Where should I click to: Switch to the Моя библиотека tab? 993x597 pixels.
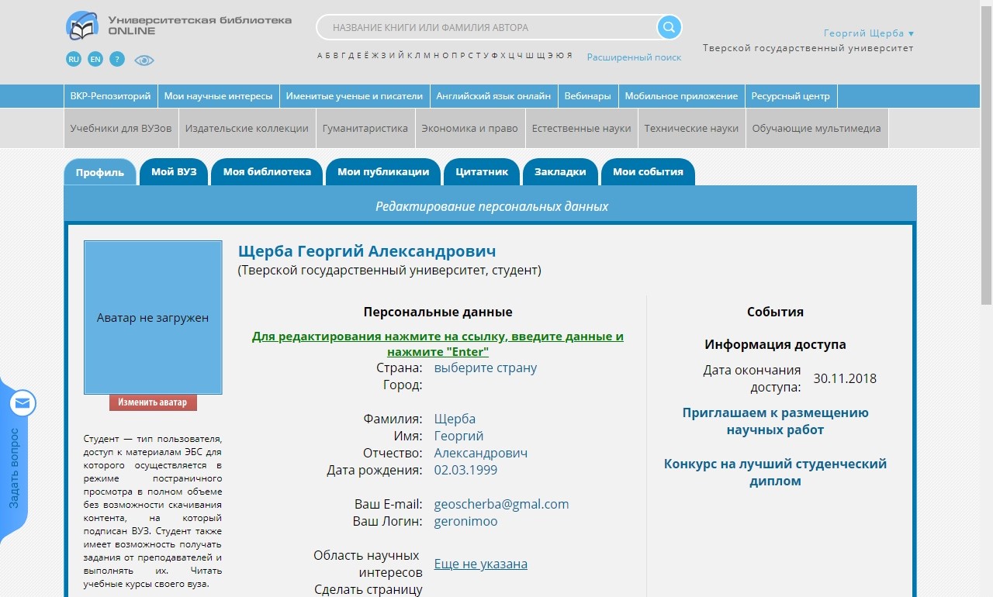click(267, 172)
